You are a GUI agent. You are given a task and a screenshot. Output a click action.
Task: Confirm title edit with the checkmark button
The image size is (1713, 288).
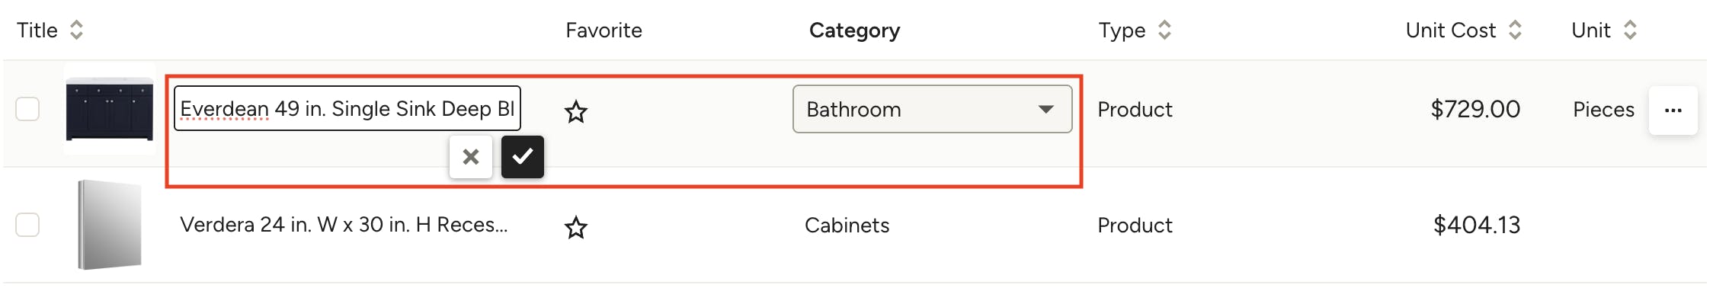pyautogui.click(x=523, y=157)
